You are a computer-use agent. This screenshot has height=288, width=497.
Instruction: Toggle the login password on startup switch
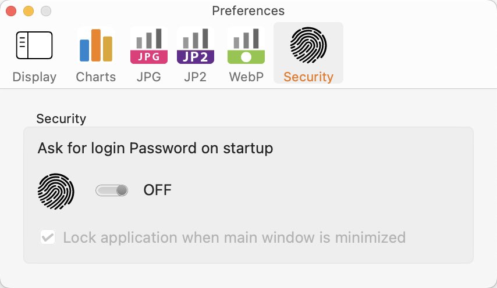(112, 190)
